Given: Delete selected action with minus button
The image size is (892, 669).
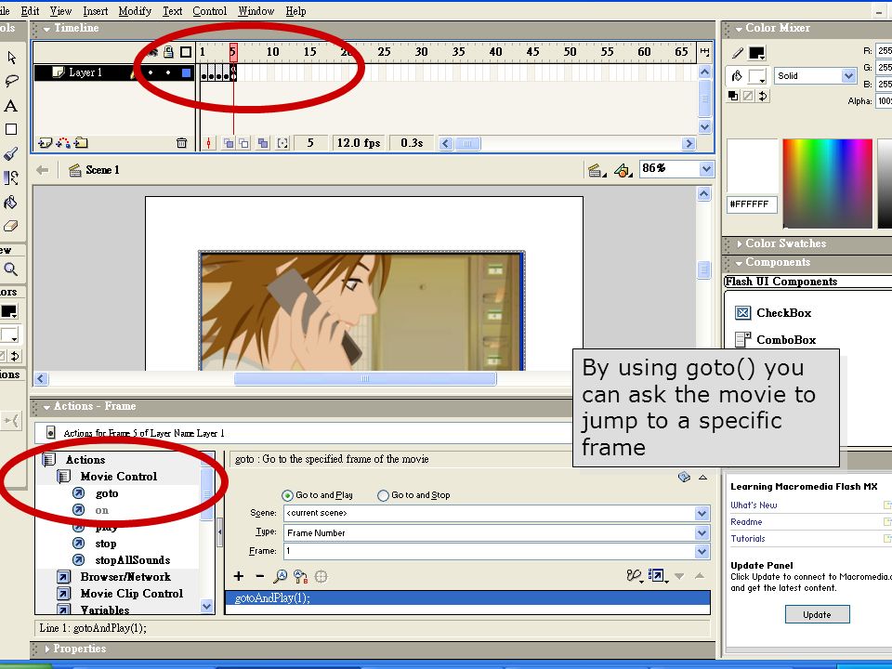Looking at the screenshot, I should coord(260,576).
